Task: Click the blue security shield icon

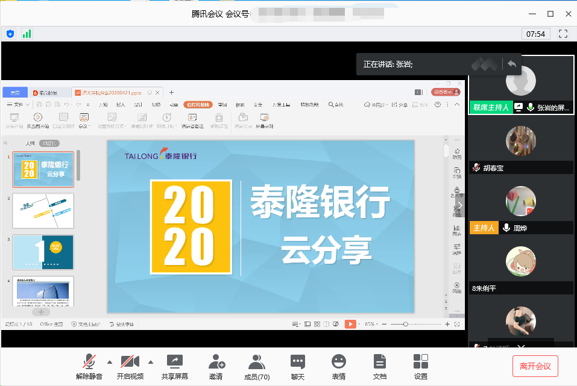Action: point(10,34)
